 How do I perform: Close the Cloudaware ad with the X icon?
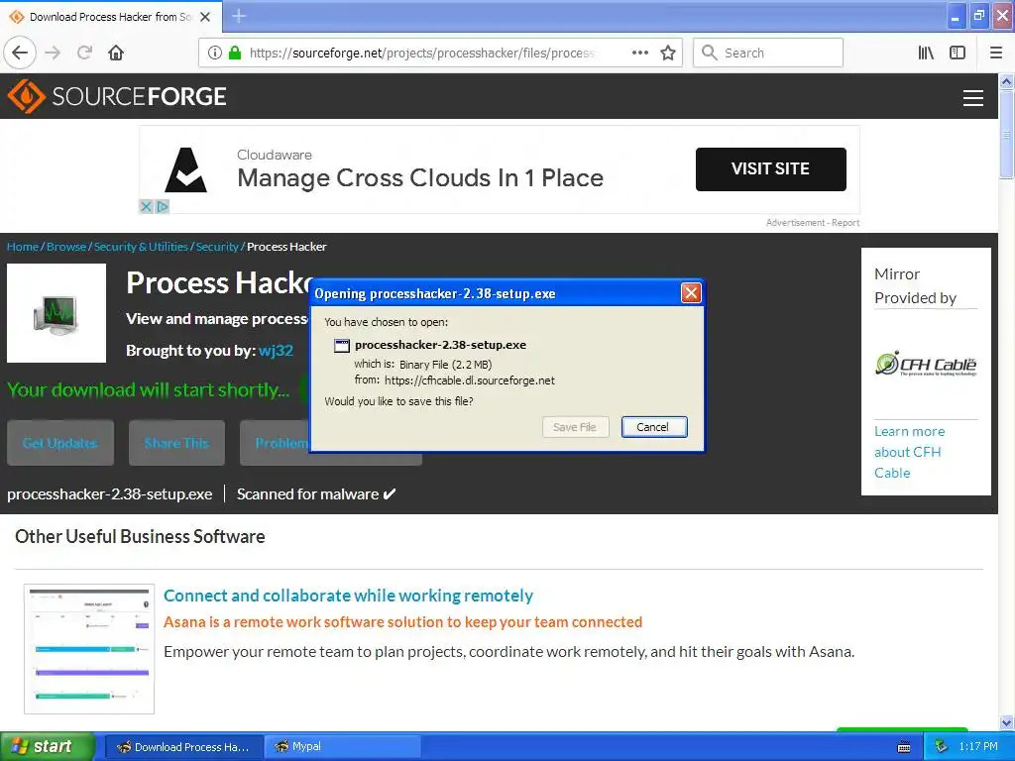point(147,206)
